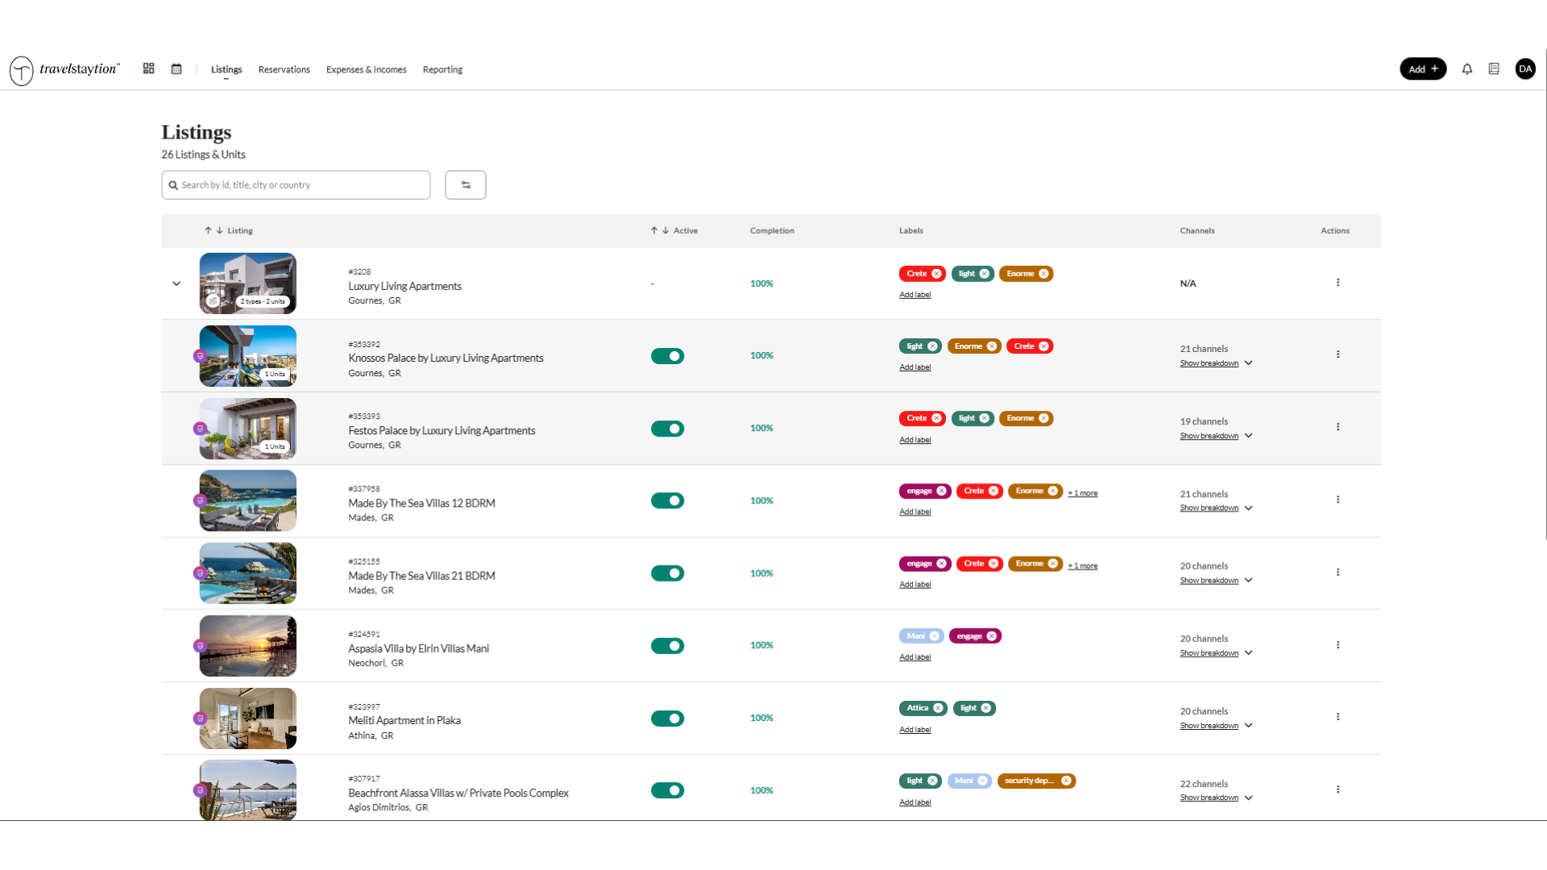
Task: Open the dashboard grid icon
Action: point(148,69)
